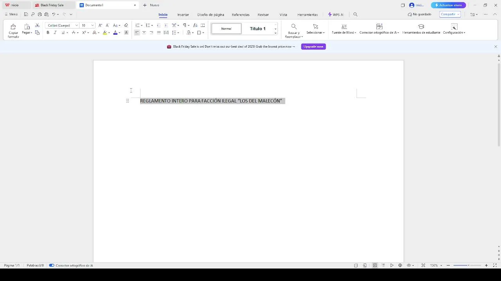Viewport: 501px width, 281px height.
Task: Switch to the Referencias tab
Action: tap(240, 15)
